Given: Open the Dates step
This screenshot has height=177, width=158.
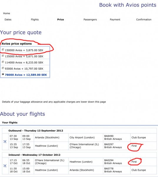Looking at the screenshot, I should [x=8, y=19].
